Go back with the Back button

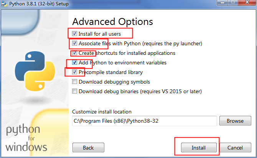[x=88, y=148]
